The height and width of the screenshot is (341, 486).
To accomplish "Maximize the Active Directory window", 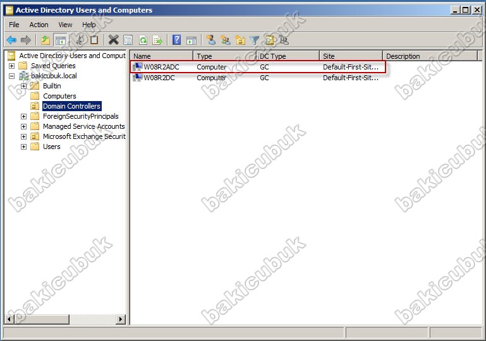I will 466,10.
